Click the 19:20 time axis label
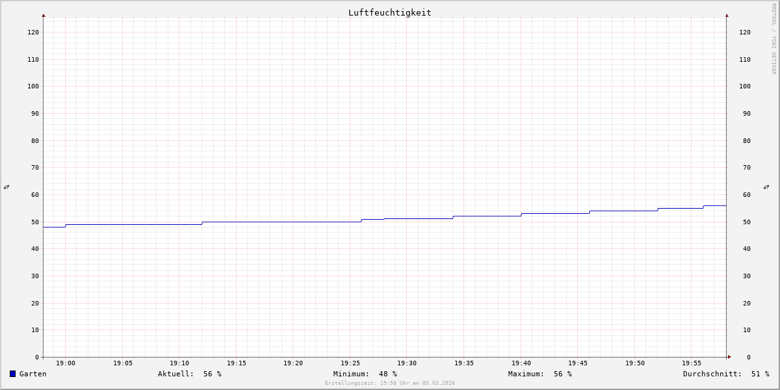 [x=293, y=363]
